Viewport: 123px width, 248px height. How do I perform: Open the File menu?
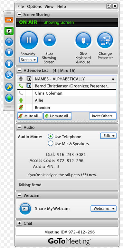coord(21,6)
